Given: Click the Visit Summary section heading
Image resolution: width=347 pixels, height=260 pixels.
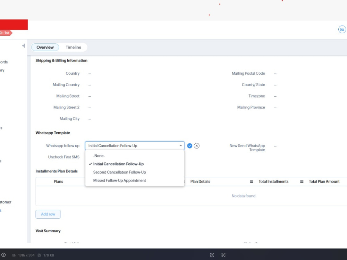Looking at the screenshot, I should click(x=48, y=231).
